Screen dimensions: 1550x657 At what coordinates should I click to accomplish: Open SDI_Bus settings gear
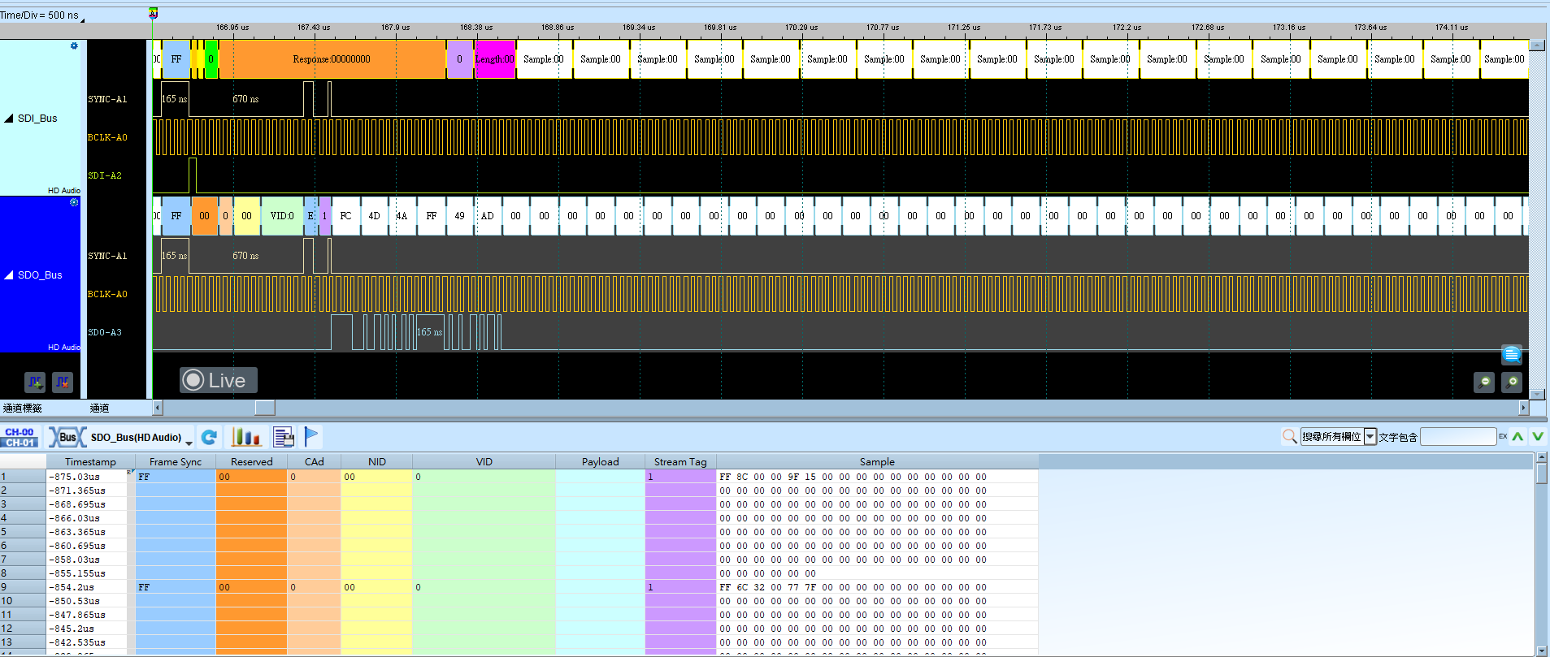[74, 45]
